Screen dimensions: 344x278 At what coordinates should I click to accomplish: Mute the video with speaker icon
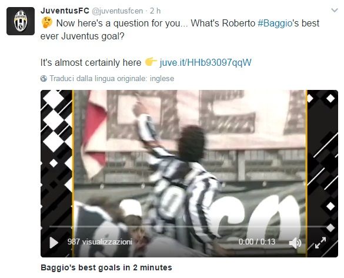click(x=295, y=243)
